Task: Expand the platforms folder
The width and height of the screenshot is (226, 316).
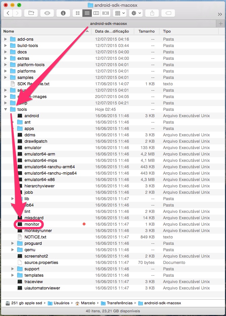Action: [x=6, y=71]
